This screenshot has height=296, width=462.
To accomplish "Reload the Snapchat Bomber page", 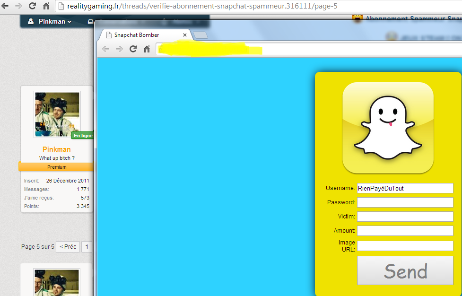I will (133, 49).
